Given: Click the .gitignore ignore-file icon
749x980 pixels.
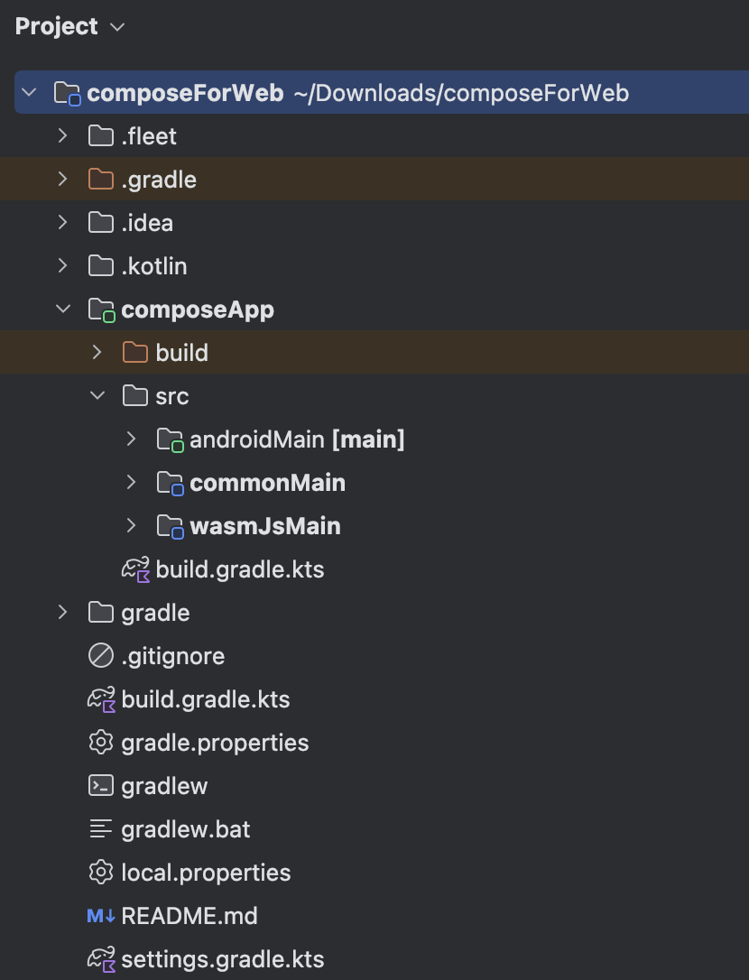Looking at the screenshot, I should [x=101, y=656].
